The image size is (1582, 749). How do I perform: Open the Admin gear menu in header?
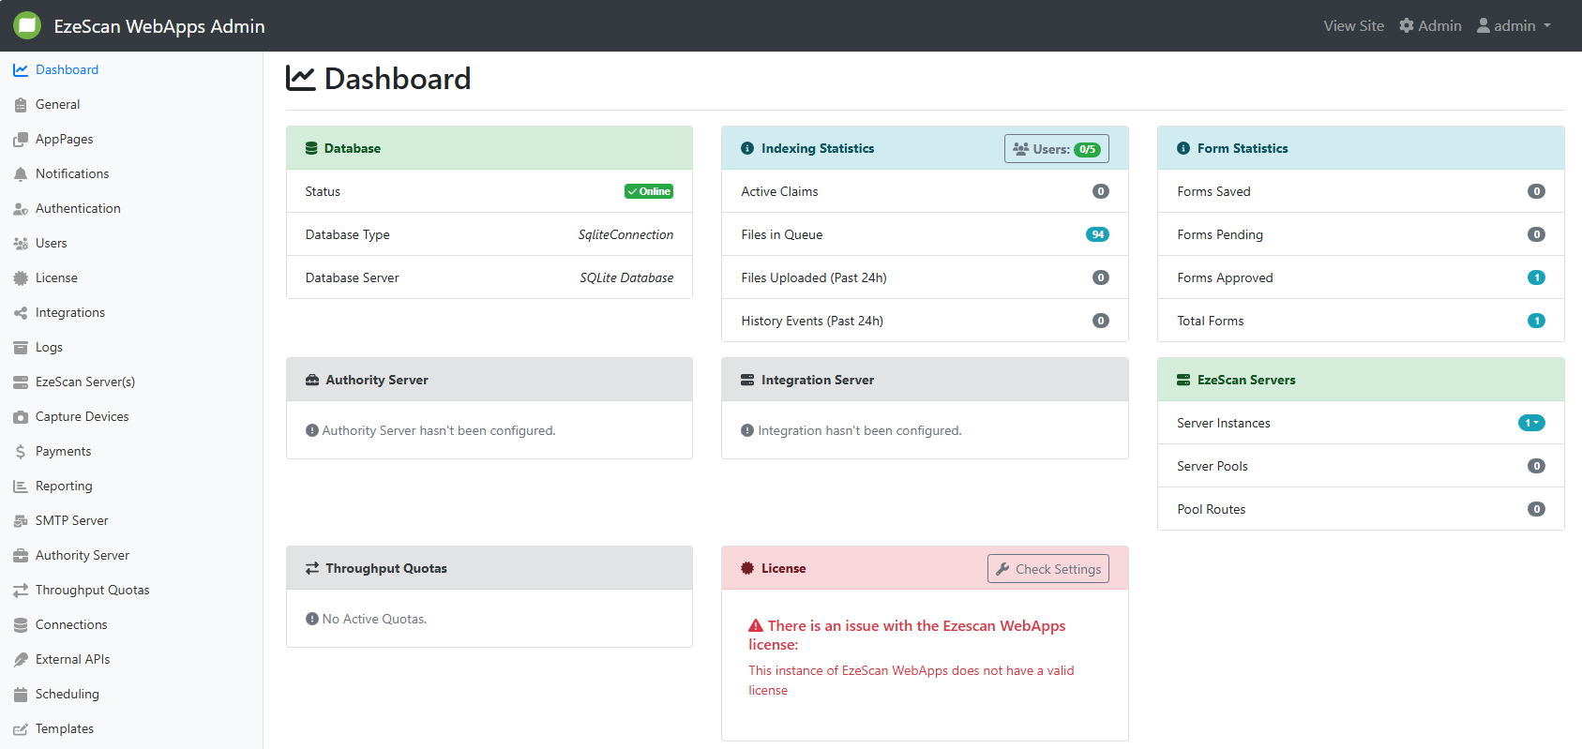coord(1430,26)
